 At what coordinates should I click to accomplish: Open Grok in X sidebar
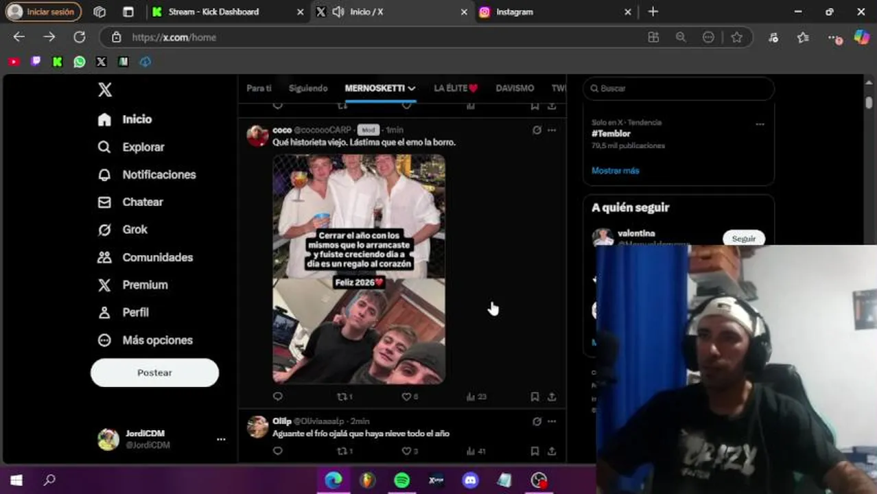[x=122, y=230]
